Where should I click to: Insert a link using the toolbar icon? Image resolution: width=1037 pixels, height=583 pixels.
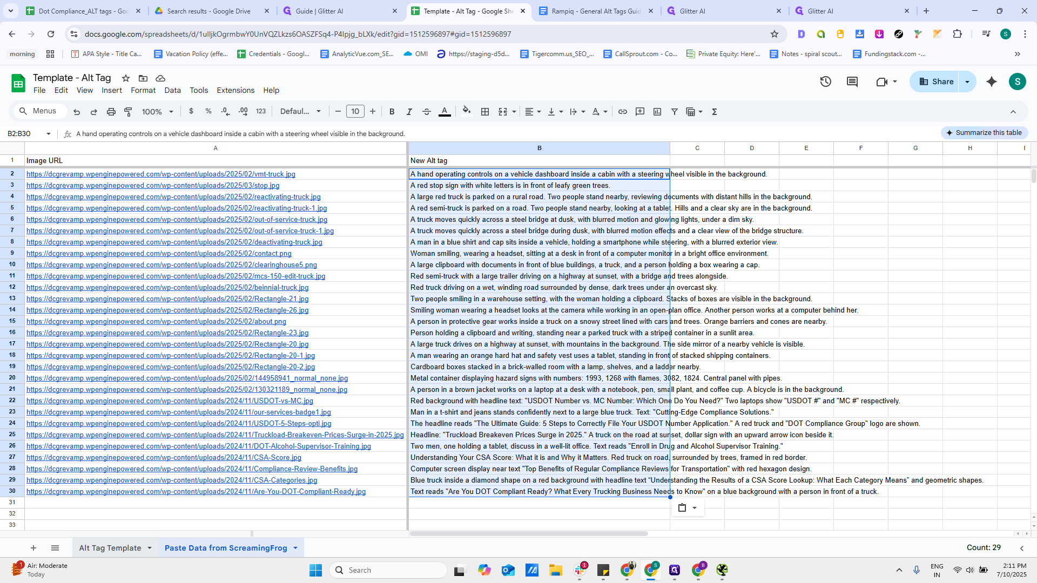tap(623, 111)
